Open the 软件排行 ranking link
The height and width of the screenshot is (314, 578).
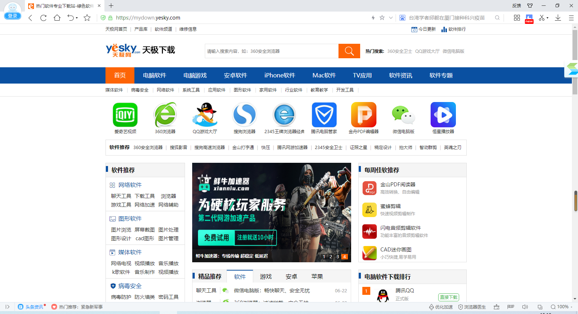453,29
